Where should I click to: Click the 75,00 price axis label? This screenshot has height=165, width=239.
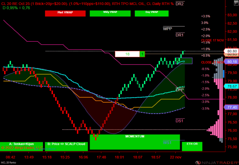[x=232, y=147]
